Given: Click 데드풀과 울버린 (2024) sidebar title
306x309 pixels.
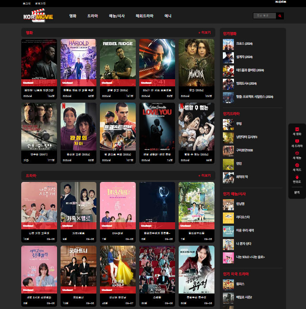Looking at the screenshot, I should [250, 70].
